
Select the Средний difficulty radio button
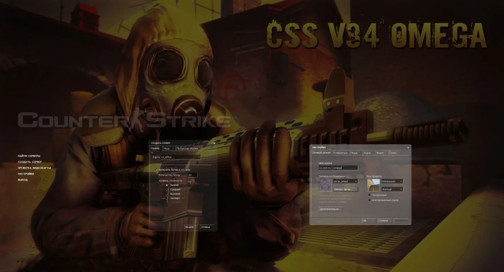click(x=167, y=190)
